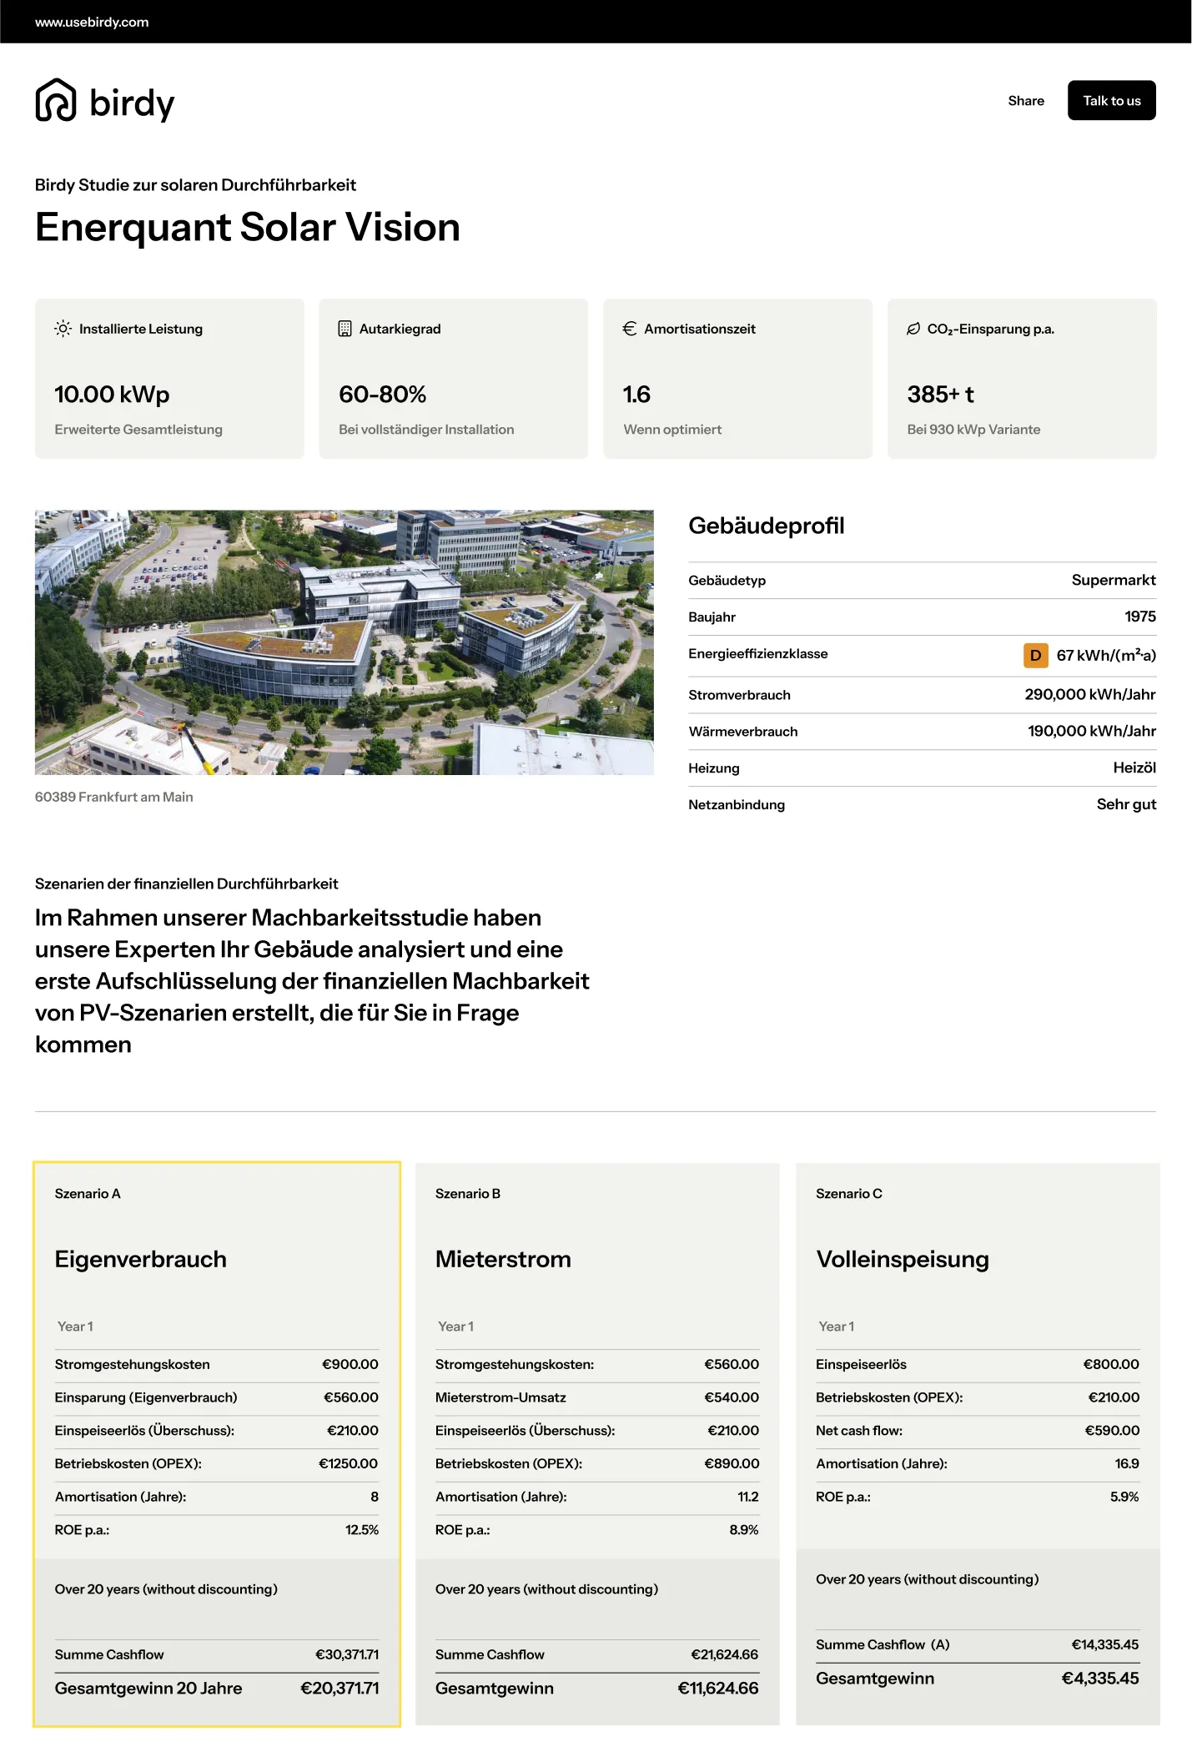This screenshot has width=1192, height=1762.
Task: Click Szenario A Summe Cashflow €30,371.71
Action: 217,1654
